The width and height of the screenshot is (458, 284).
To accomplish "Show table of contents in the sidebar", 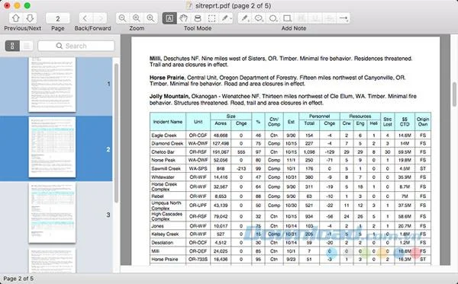I will pos(27,46).
